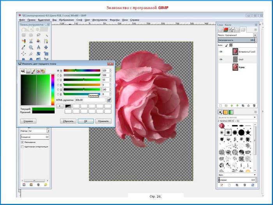Viewport: 273px width, 205px height.
Task: Switch to the Channels tab in Layers dock
Action: click(x=226, y=30)
